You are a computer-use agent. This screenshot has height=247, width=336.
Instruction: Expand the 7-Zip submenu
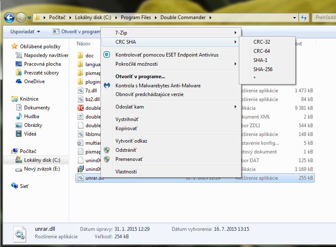(171, 33)
